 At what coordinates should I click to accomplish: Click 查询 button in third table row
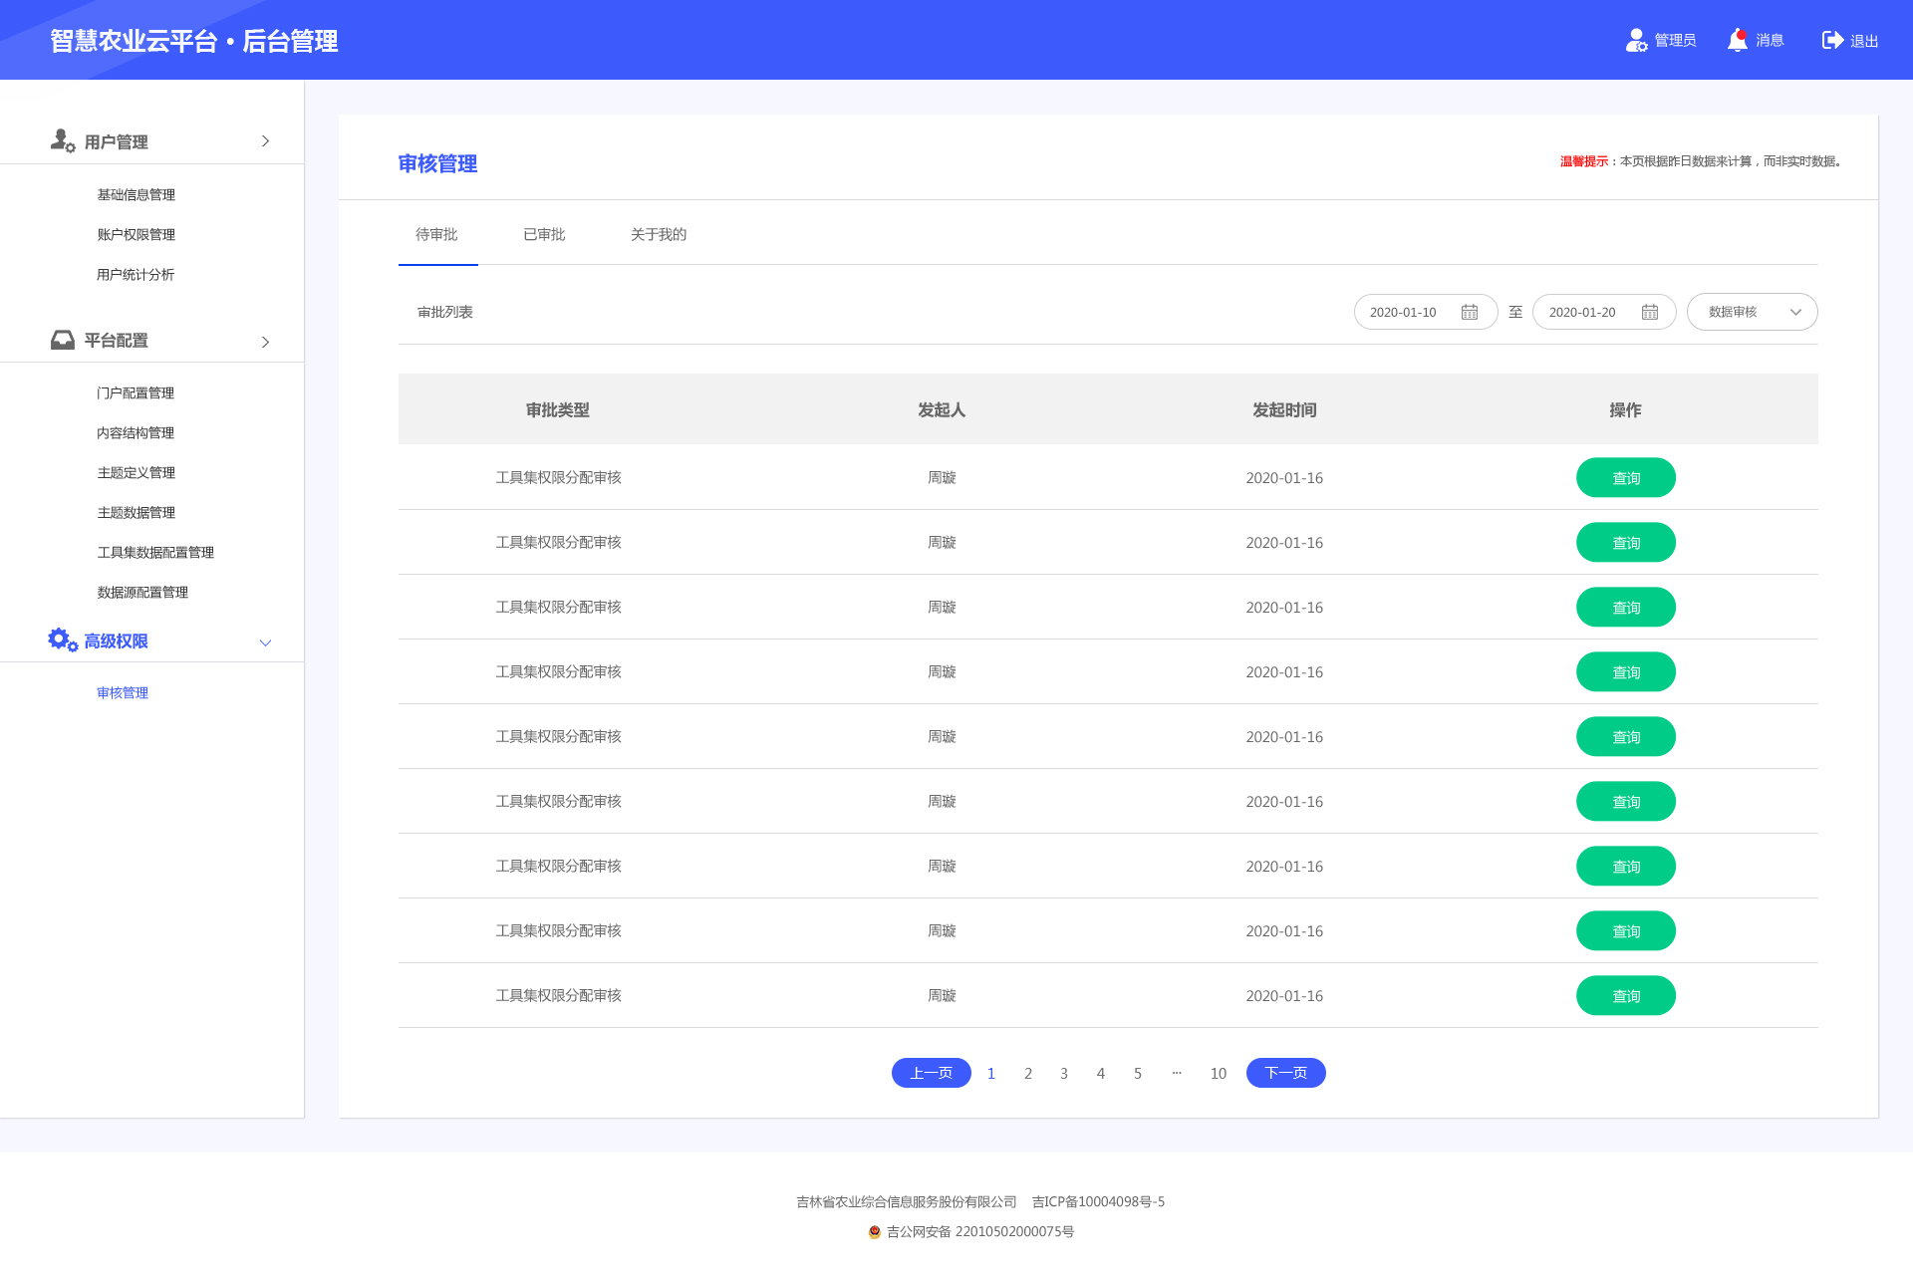(x=1626, y=607)
